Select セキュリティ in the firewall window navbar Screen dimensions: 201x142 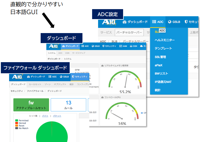(80, 77)
